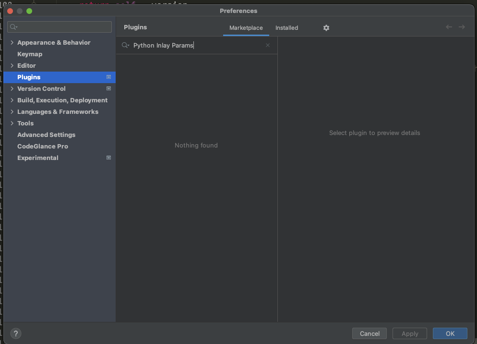The image size is (477, 344).
Task: Expand Appearance & Behavior section
Action: tap(12, 42)
